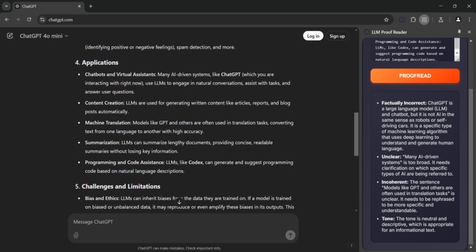Click the ChatGPT page vertical scrollbar thumb
Screen dimensions: 476x252
356,134
